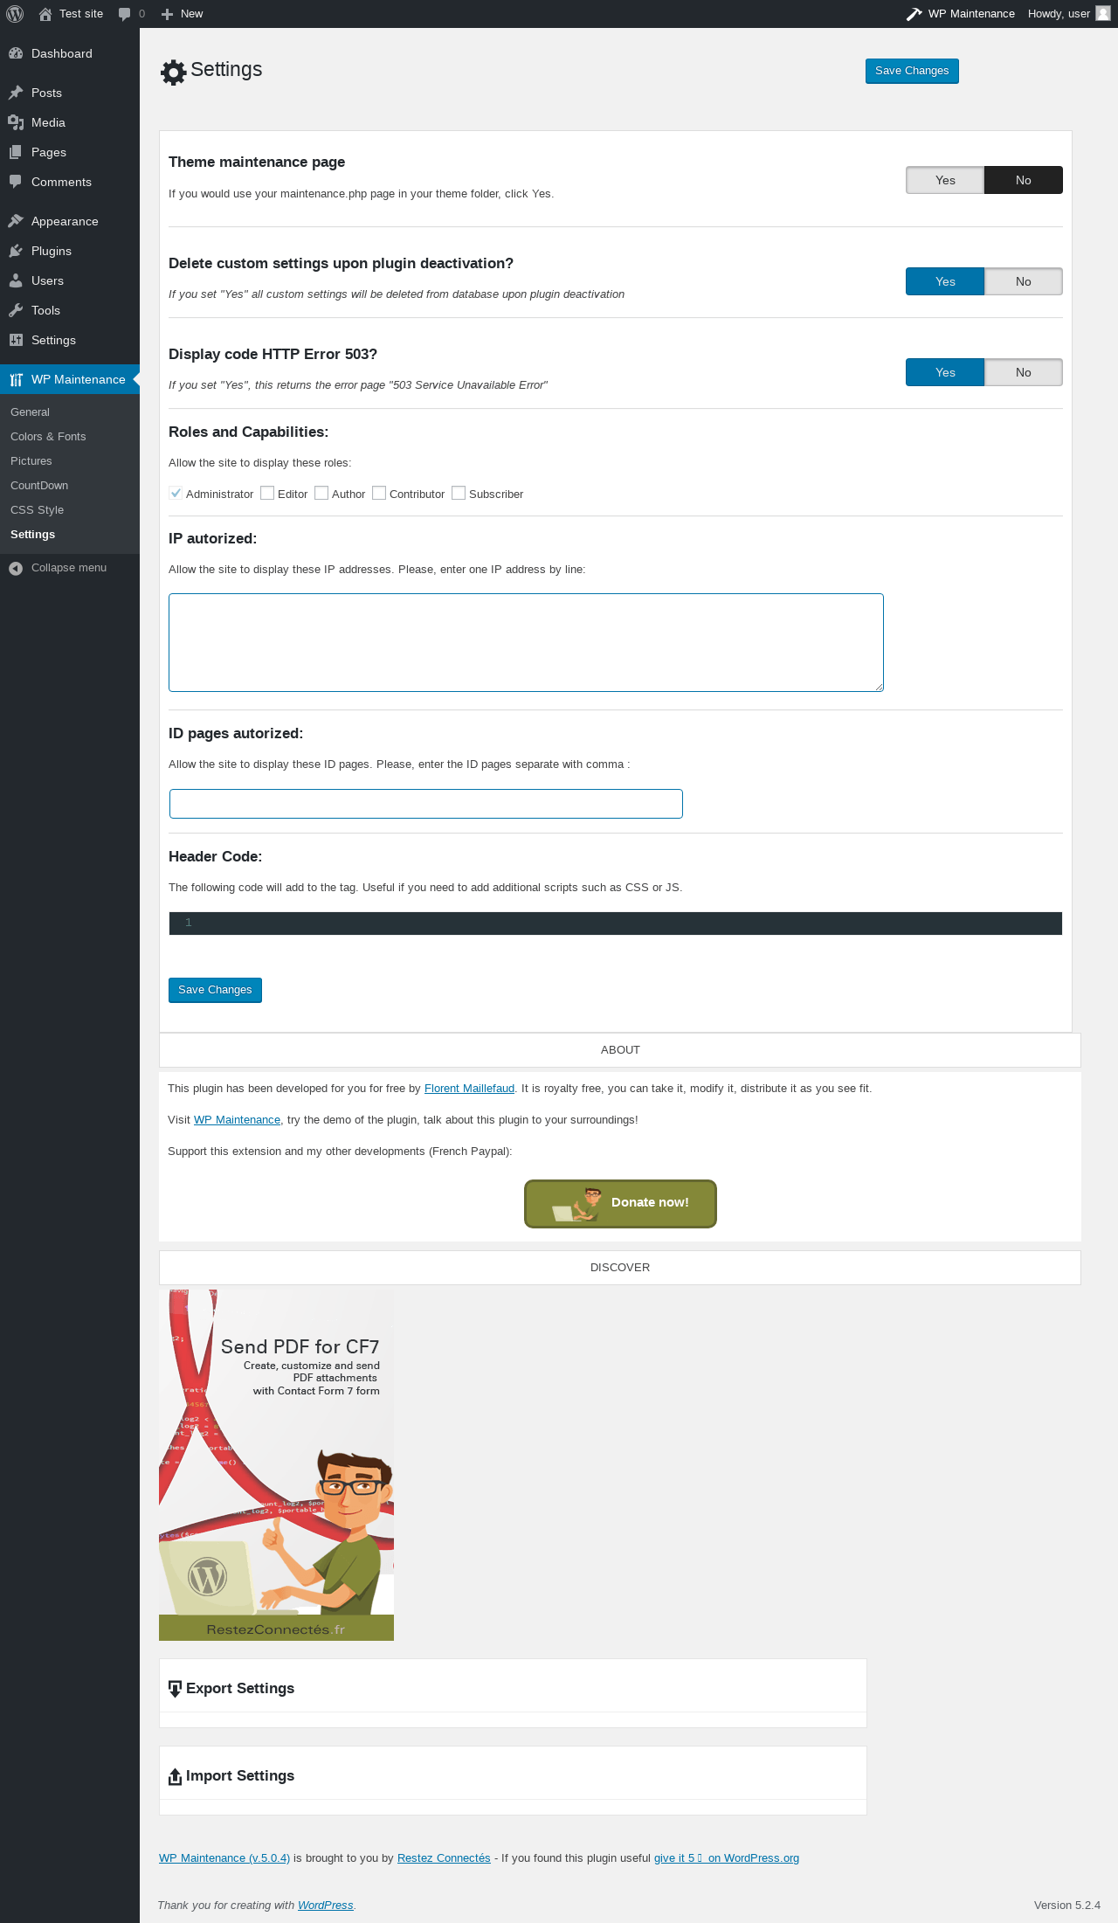Screen dimensions: 1118x1923
Task: Click the top Save Changes button
Action: click(x=912, y=71)
